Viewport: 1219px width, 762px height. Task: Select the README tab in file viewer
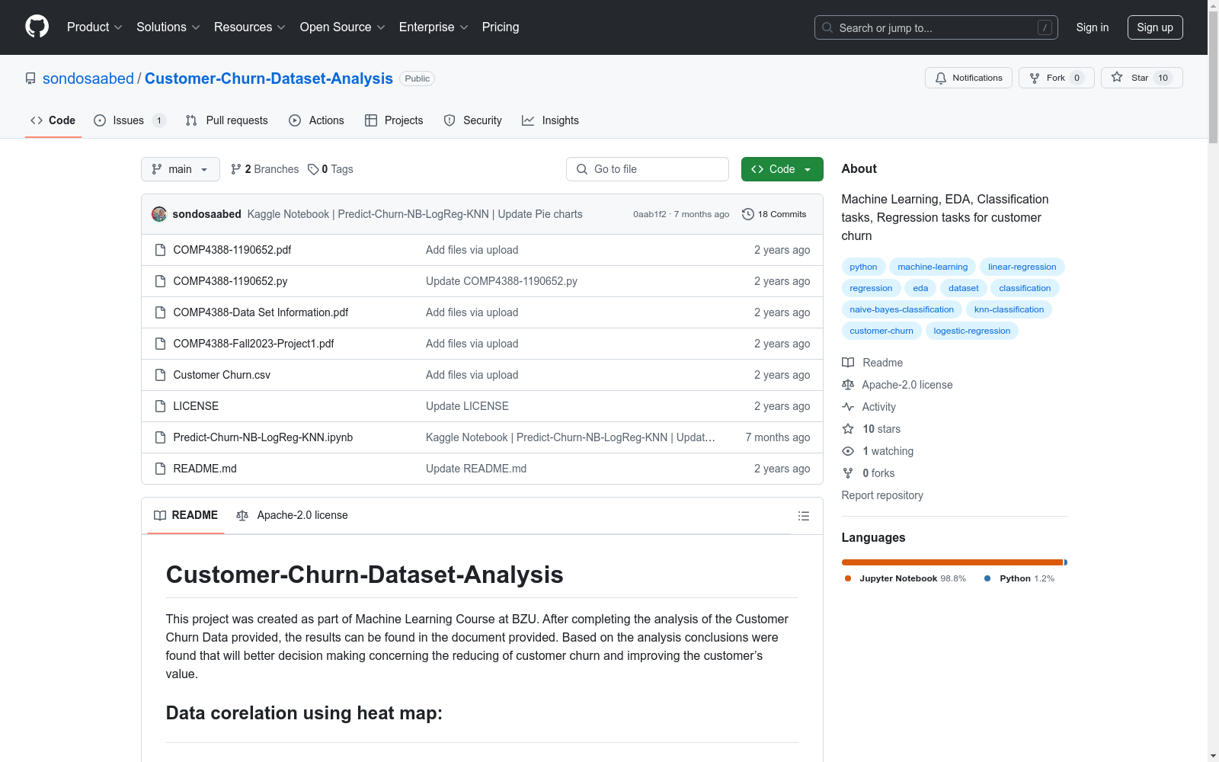[186, 516]
